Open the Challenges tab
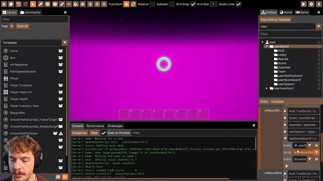 [x=115, y=126]
